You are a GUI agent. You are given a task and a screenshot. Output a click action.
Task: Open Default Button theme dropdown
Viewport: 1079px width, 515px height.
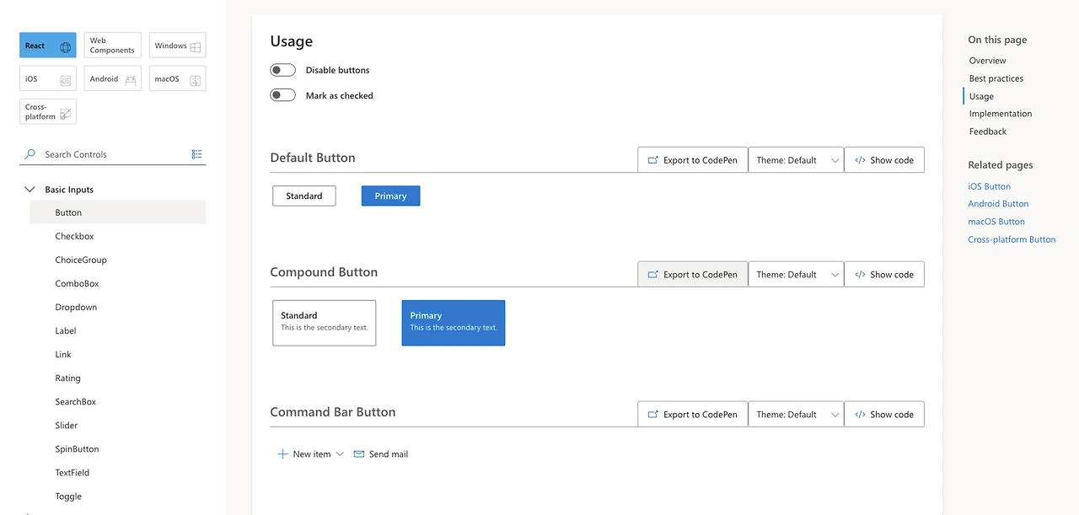796,160
